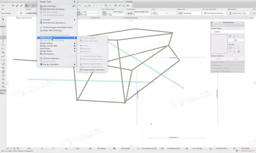Toggle Use with Column button in Profile Manager

pyautogui.click(x=238, y=48)
